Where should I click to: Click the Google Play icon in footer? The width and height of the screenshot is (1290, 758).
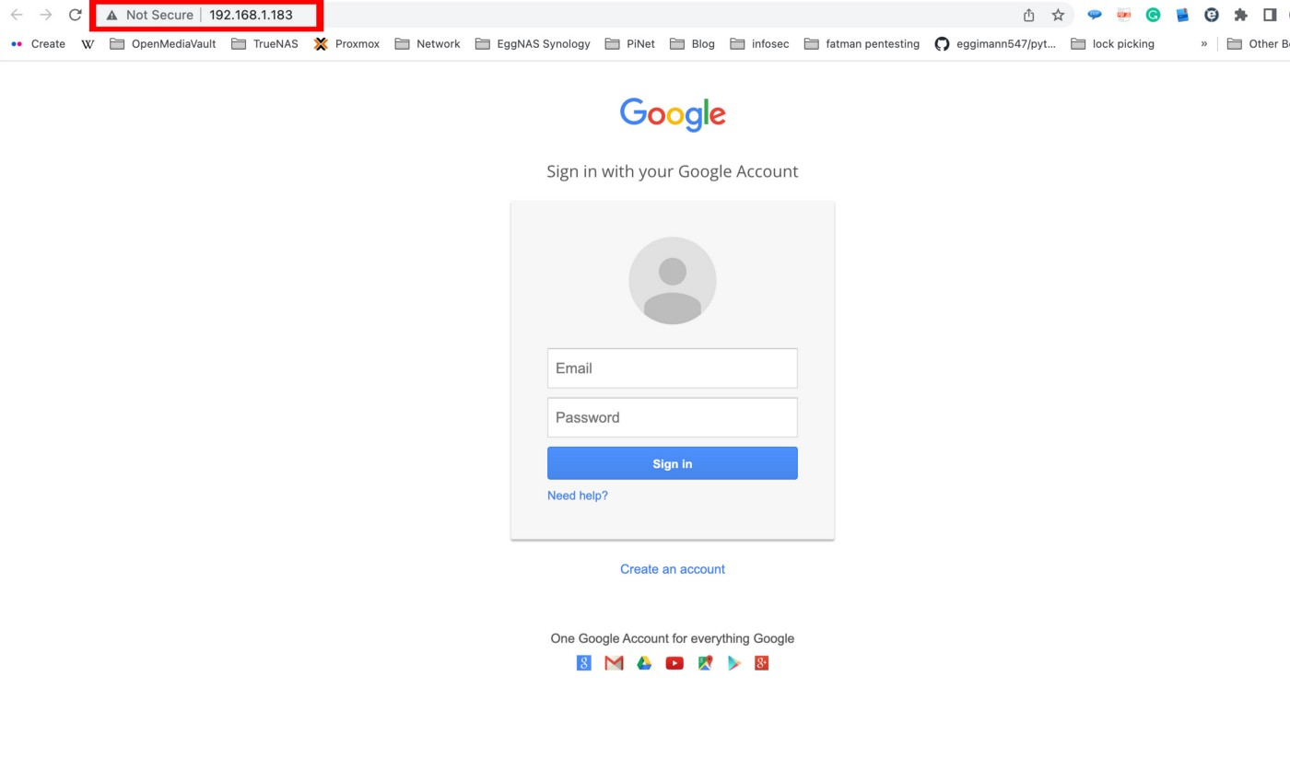[734, 663]
